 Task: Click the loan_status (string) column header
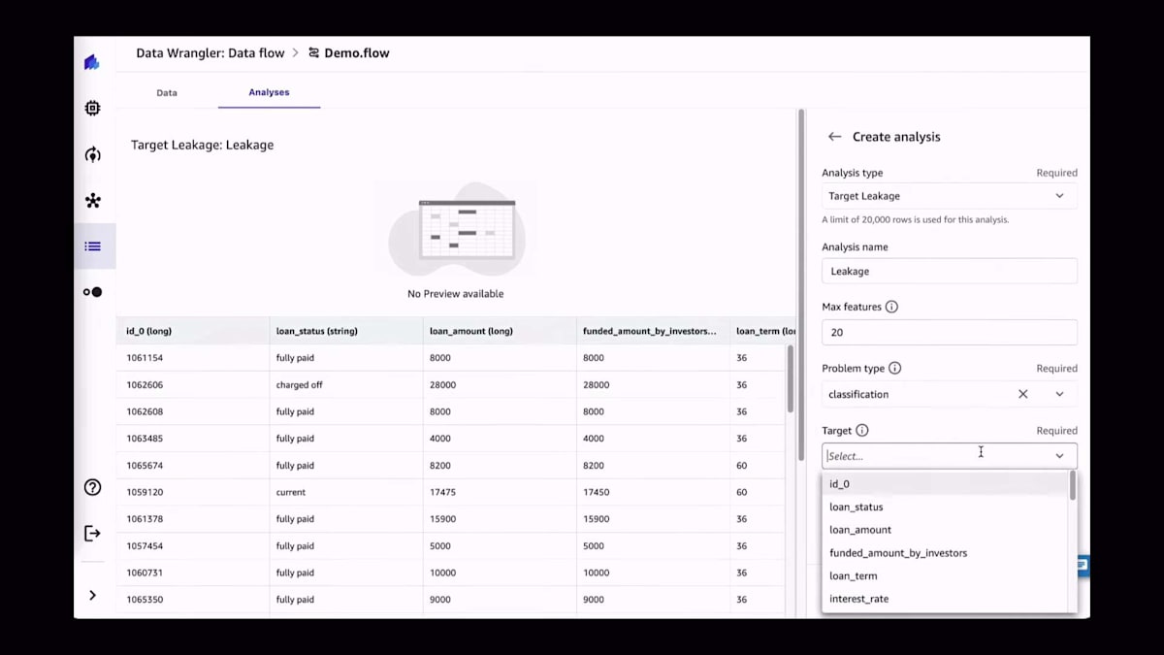pos(346,331)
